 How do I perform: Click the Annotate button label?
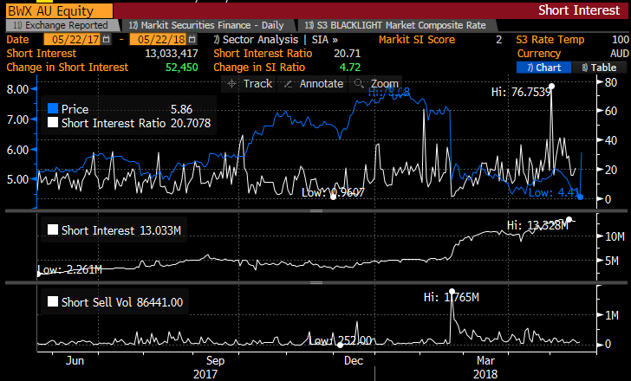coord(321,84)
